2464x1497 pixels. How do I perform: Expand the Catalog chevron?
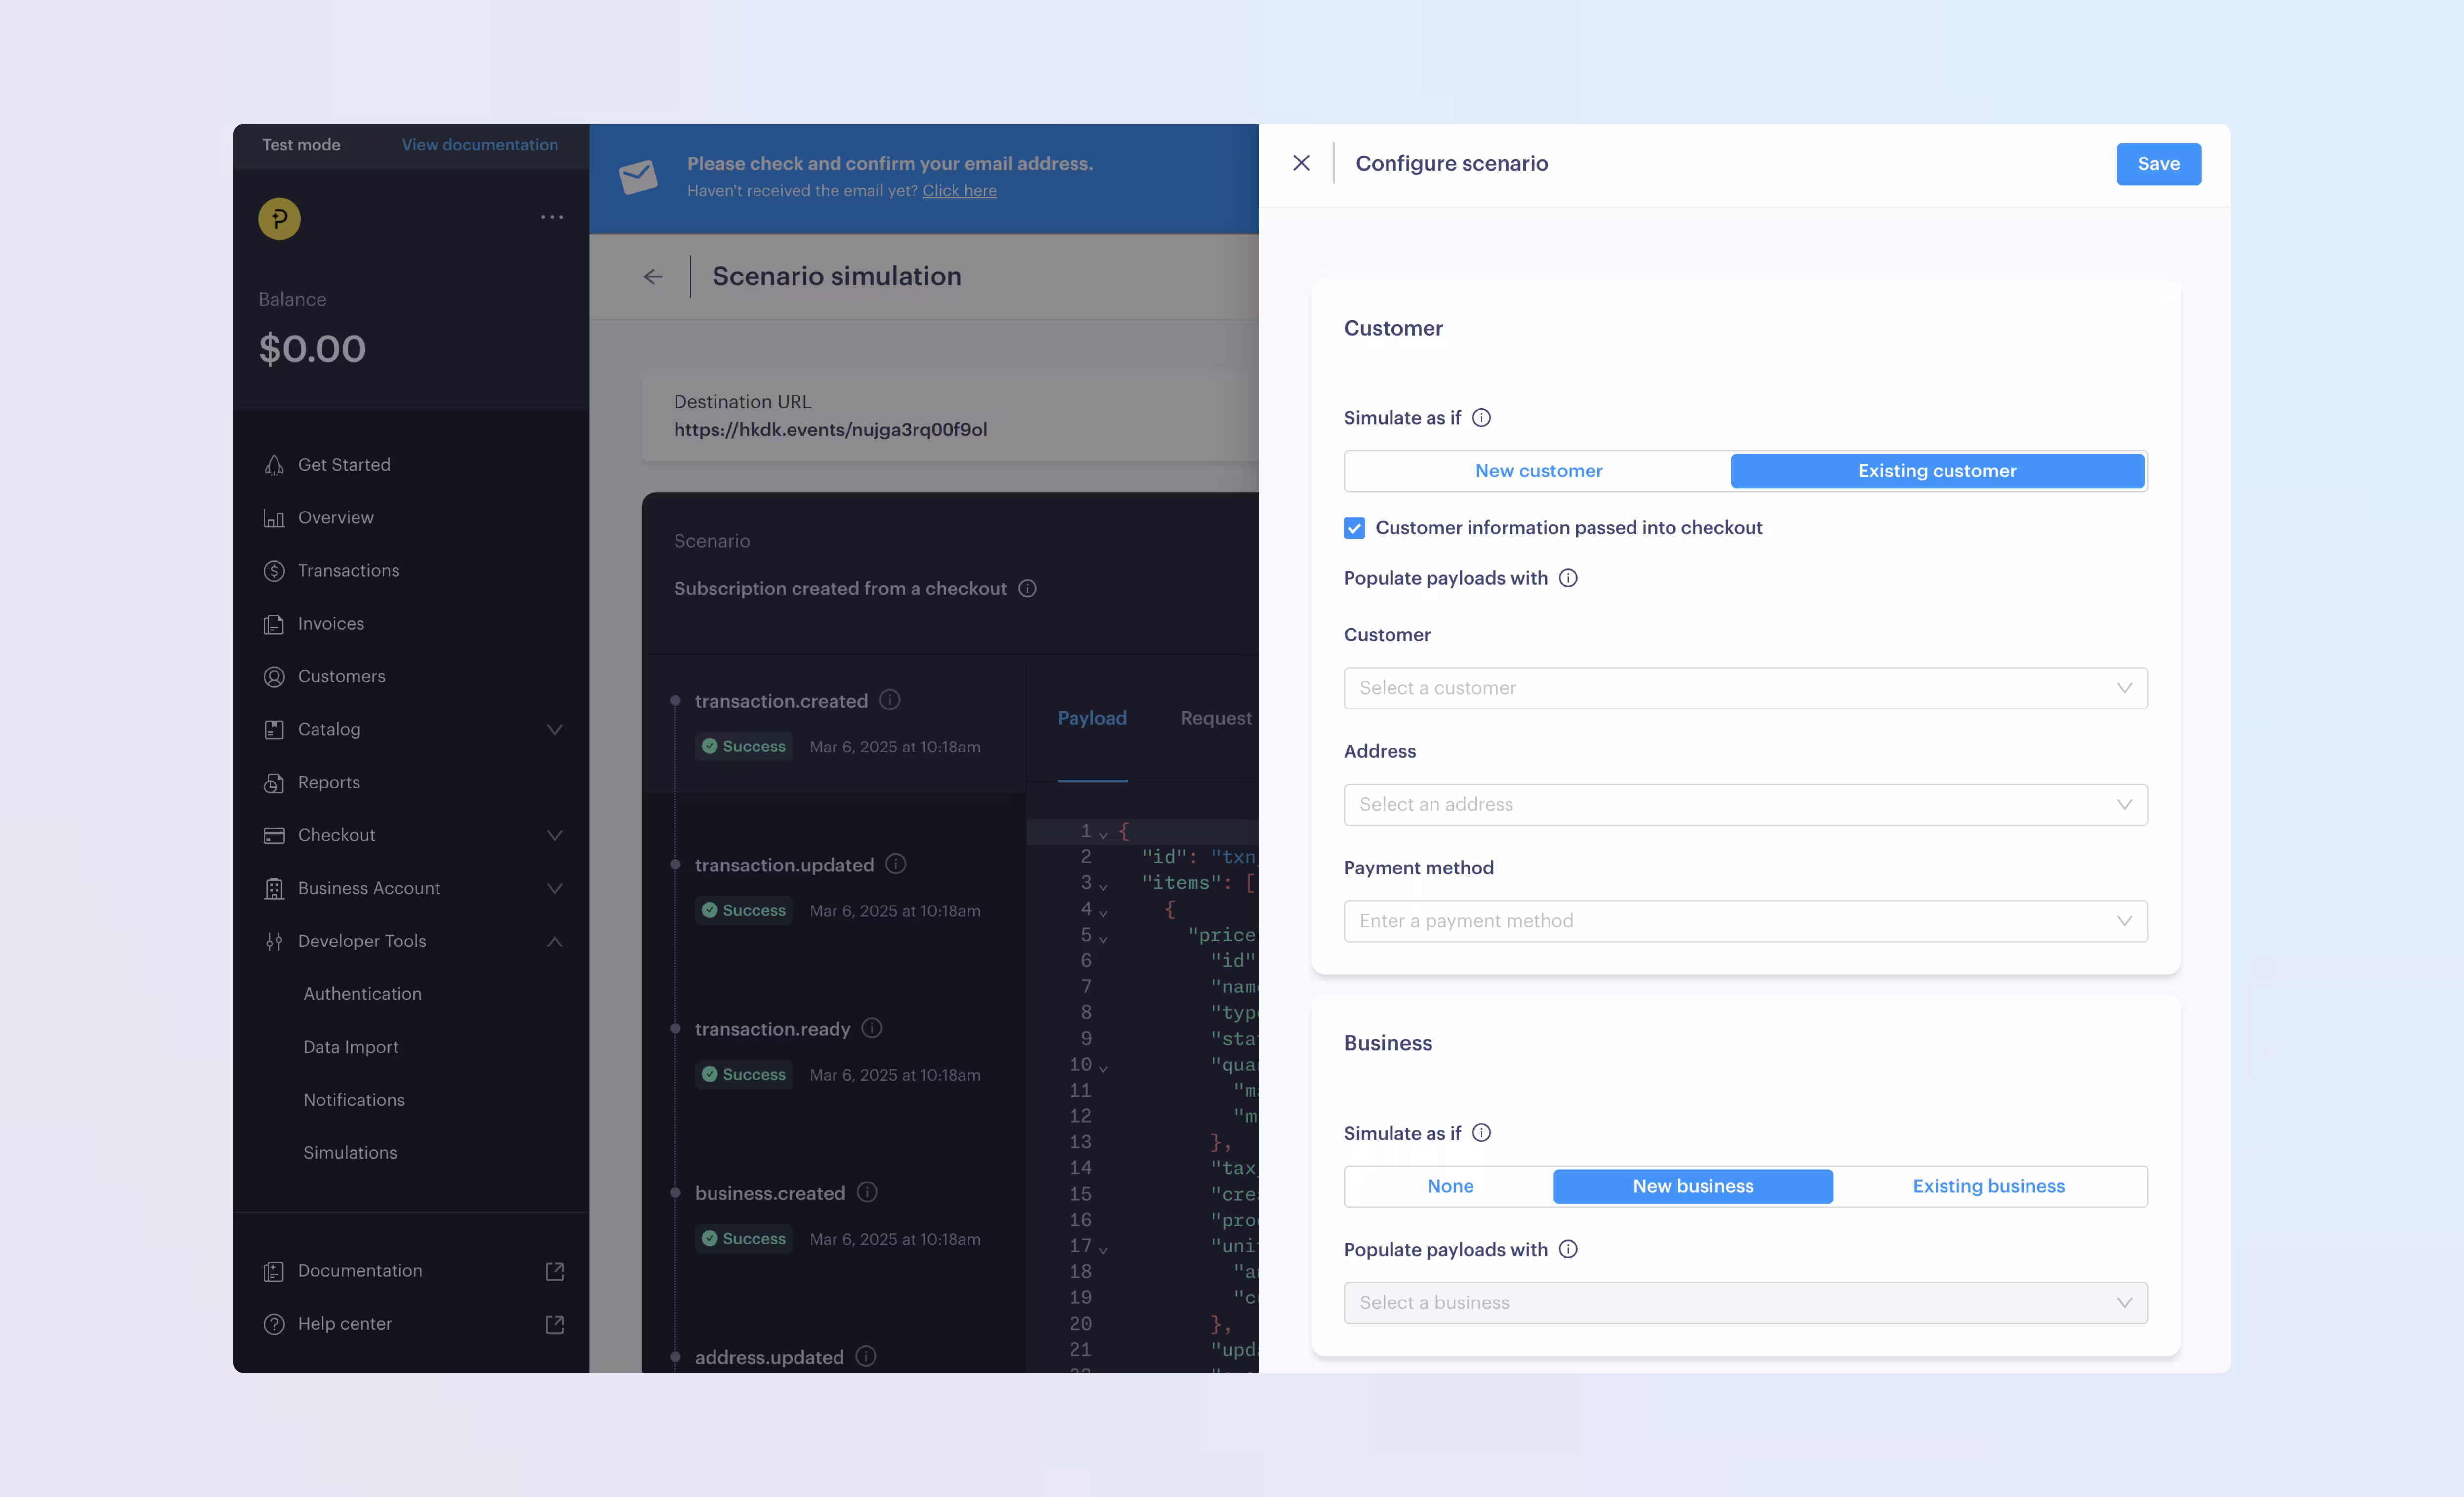555,730
